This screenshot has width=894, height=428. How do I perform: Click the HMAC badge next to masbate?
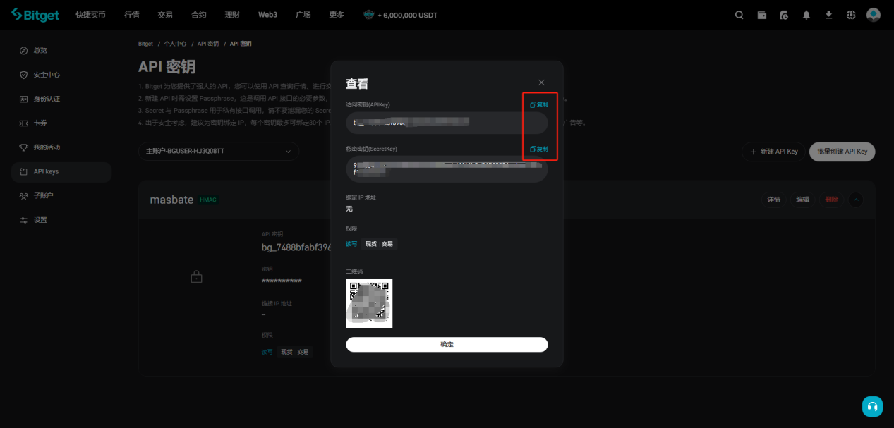click(209, 200)
